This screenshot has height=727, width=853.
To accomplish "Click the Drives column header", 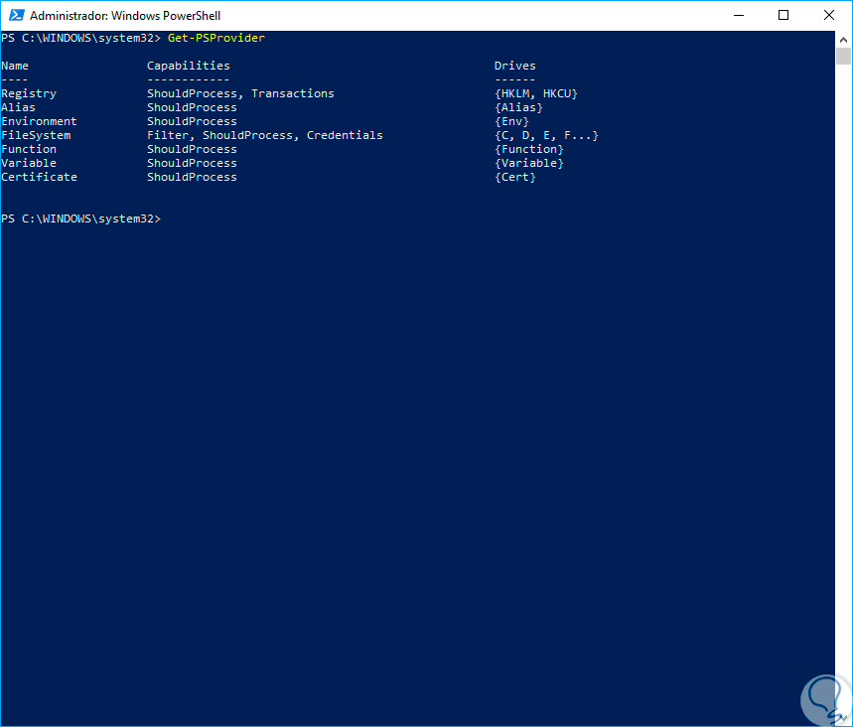I will (x=514, y=66).
